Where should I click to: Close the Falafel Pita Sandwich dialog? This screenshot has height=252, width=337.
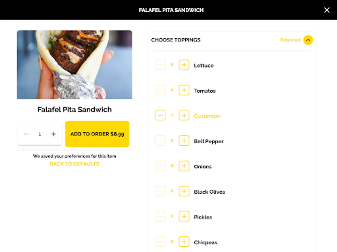327,10
